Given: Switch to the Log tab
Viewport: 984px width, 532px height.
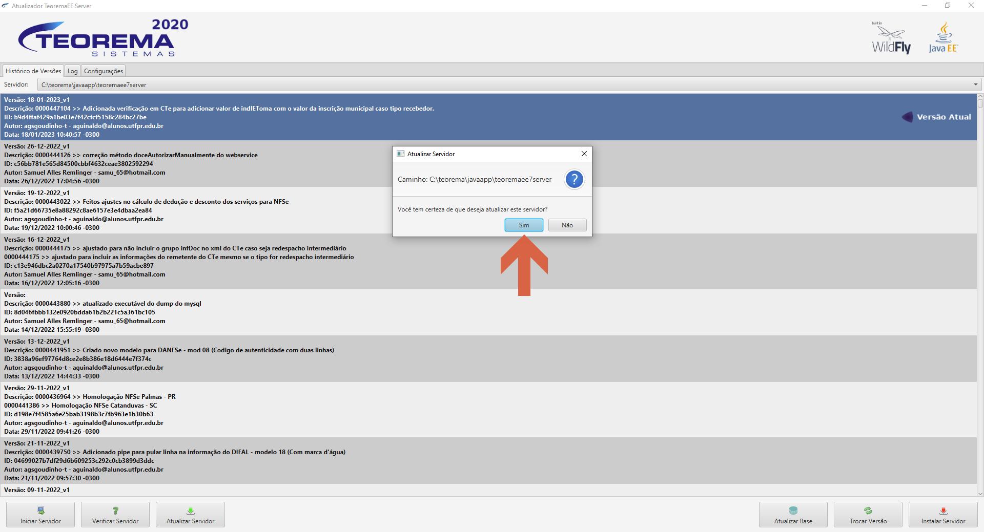Looking at the screenshot, I should click(x=73, y=71).
